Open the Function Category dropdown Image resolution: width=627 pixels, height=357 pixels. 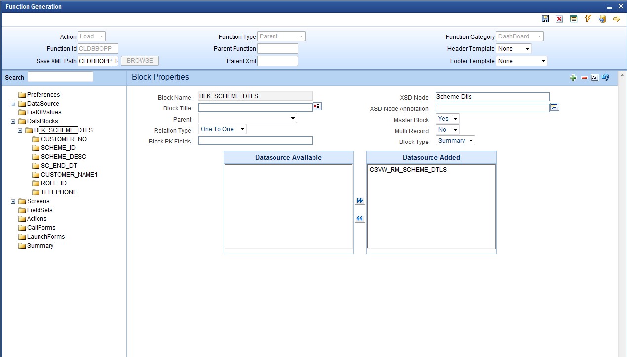click(x=520, y=36)
